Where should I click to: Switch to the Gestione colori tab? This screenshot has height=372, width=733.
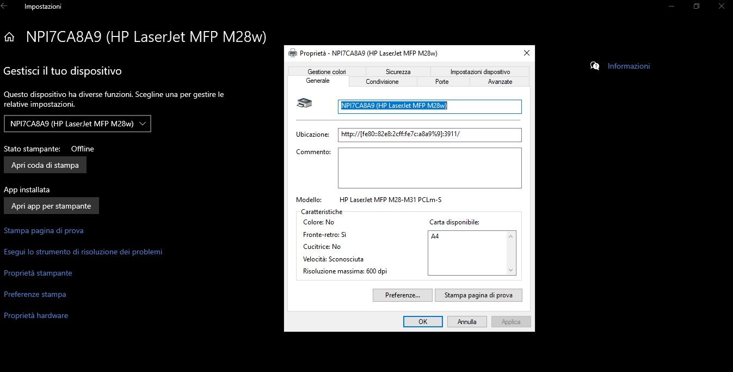(x=327, y=71)
